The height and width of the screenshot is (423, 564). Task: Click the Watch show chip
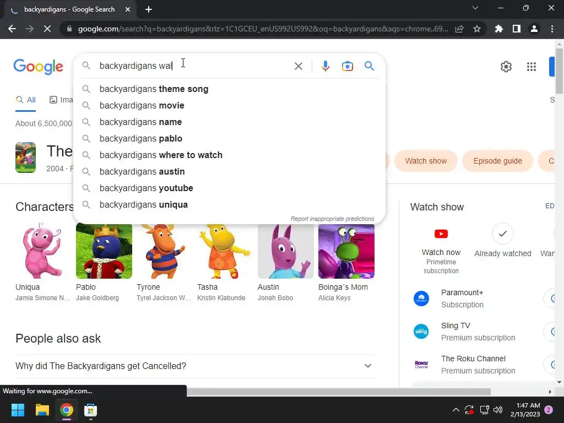(426, 161)
